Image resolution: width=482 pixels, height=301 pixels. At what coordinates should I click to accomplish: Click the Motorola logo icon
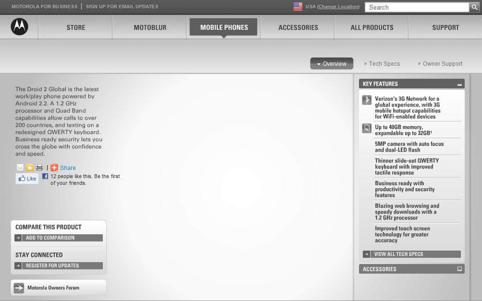19,27
